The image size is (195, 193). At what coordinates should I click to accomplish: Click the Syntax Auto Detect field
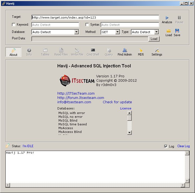[x=130, y=25]
